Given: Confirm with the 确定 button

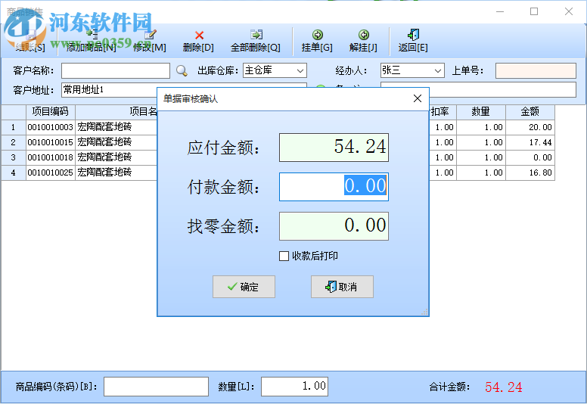Looking at the screenshot, I should click(244, 287).
